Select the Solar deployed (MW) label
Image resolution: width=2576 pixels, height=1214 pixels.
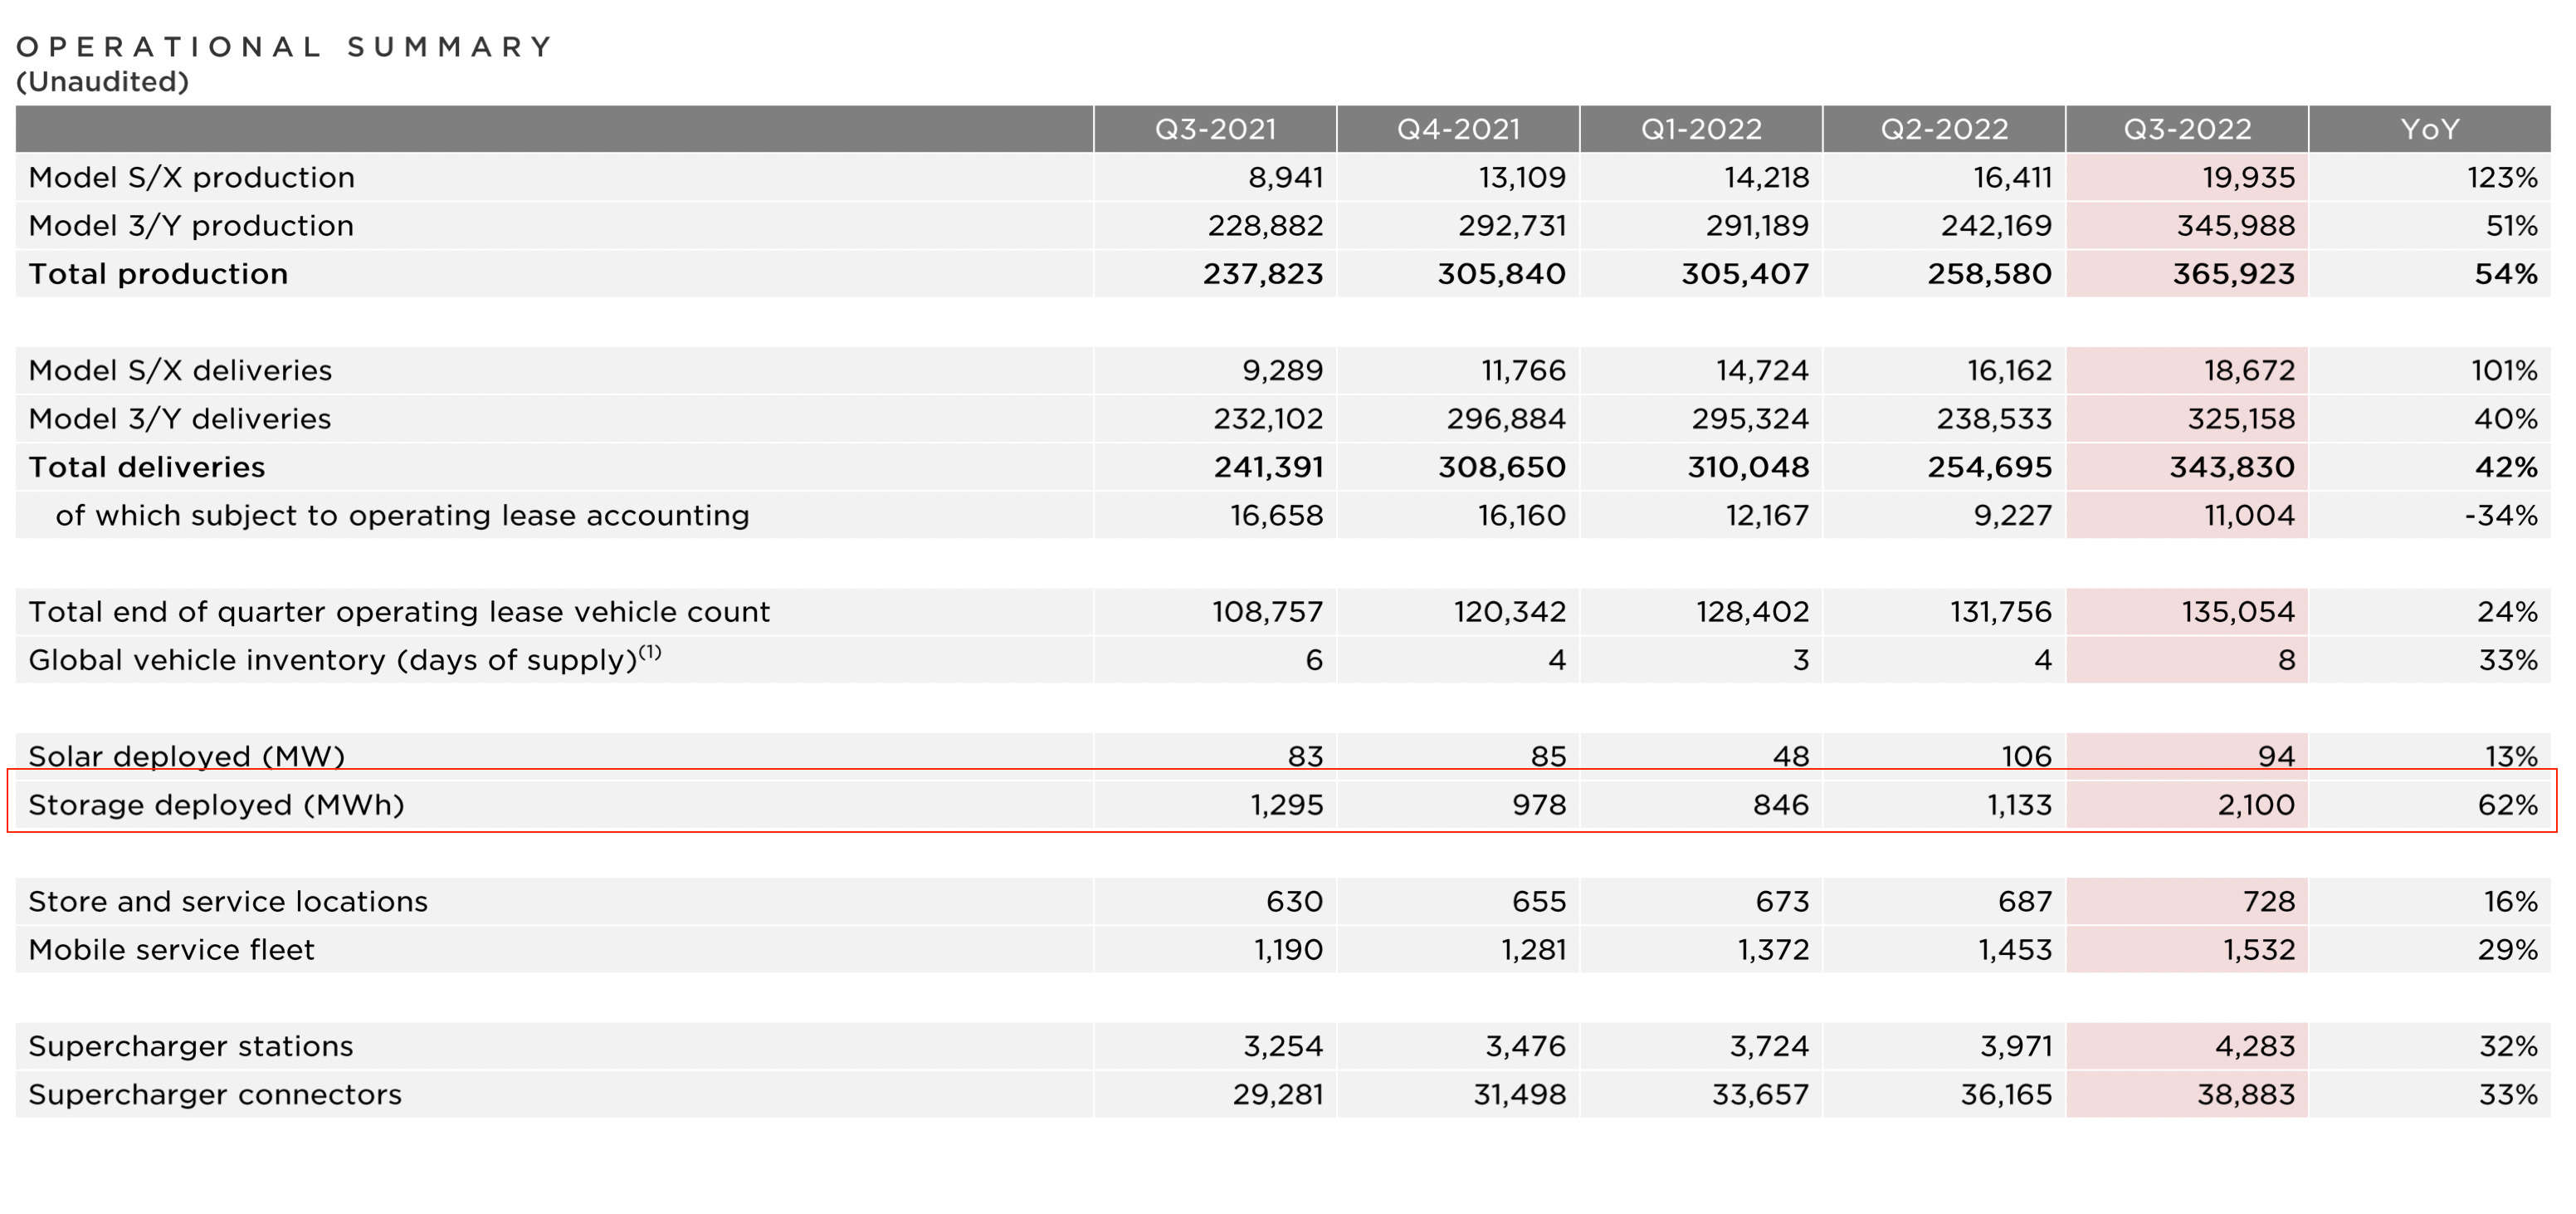tap(186, 756)
